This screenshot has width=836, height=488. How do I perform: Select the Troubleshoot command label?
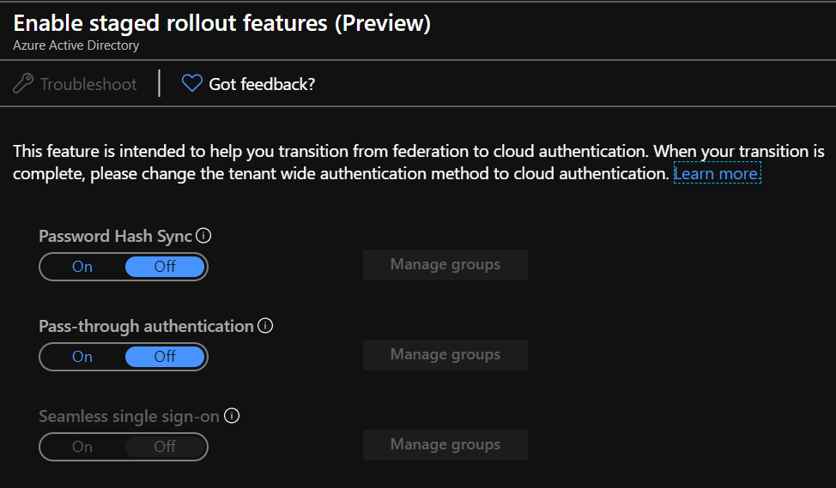[88, 84]
